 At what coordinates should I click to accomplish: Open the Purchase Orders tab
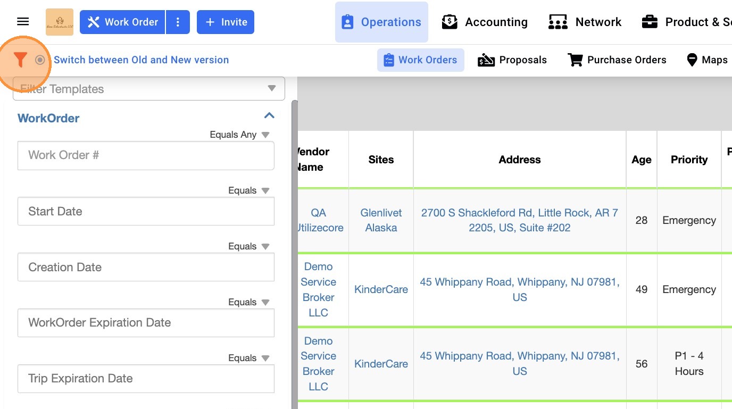coord(617,60)
